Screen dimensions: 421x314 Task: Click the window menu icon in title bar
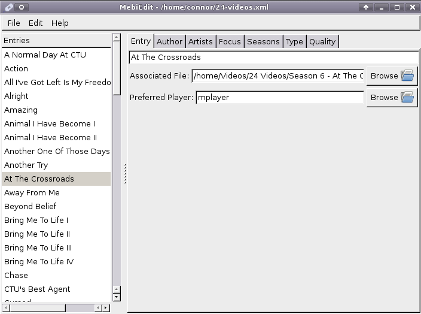(x=8, y=7)
